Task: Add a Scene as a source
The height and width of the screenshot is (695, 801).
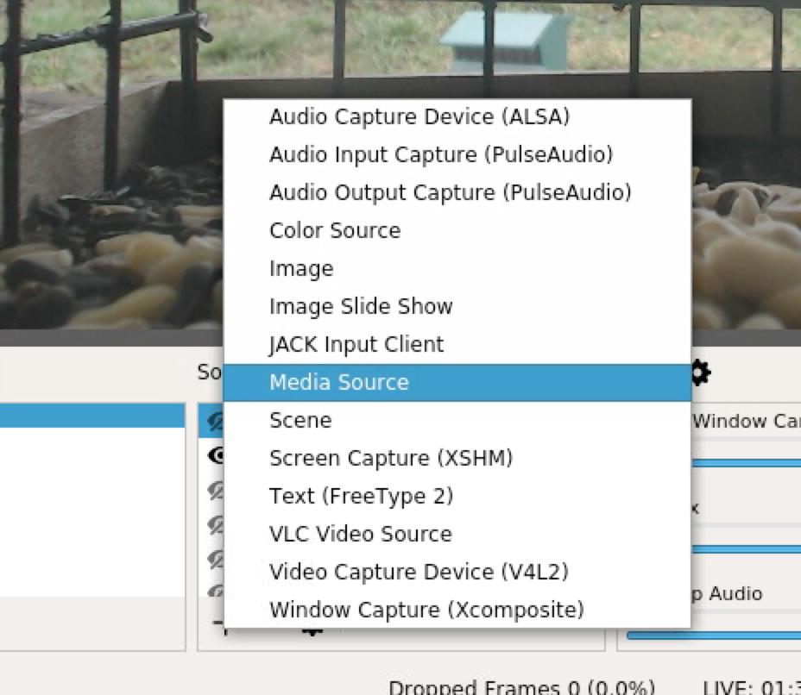Action: tap(300, 420)
